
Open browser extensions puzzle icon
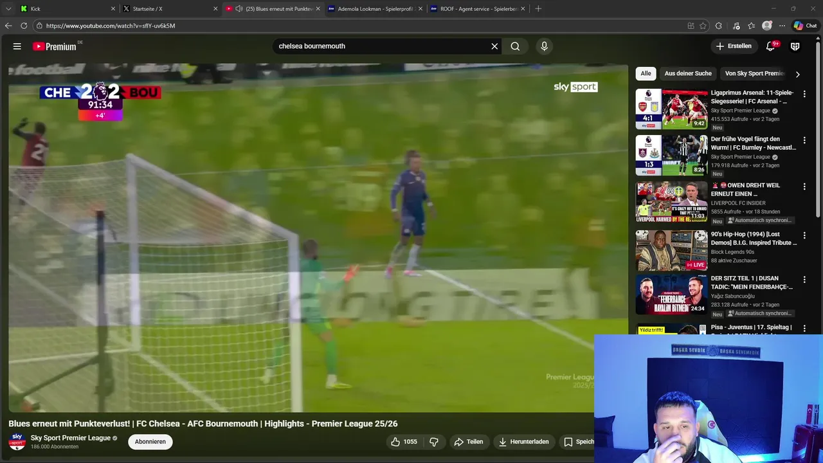(718, 26)
